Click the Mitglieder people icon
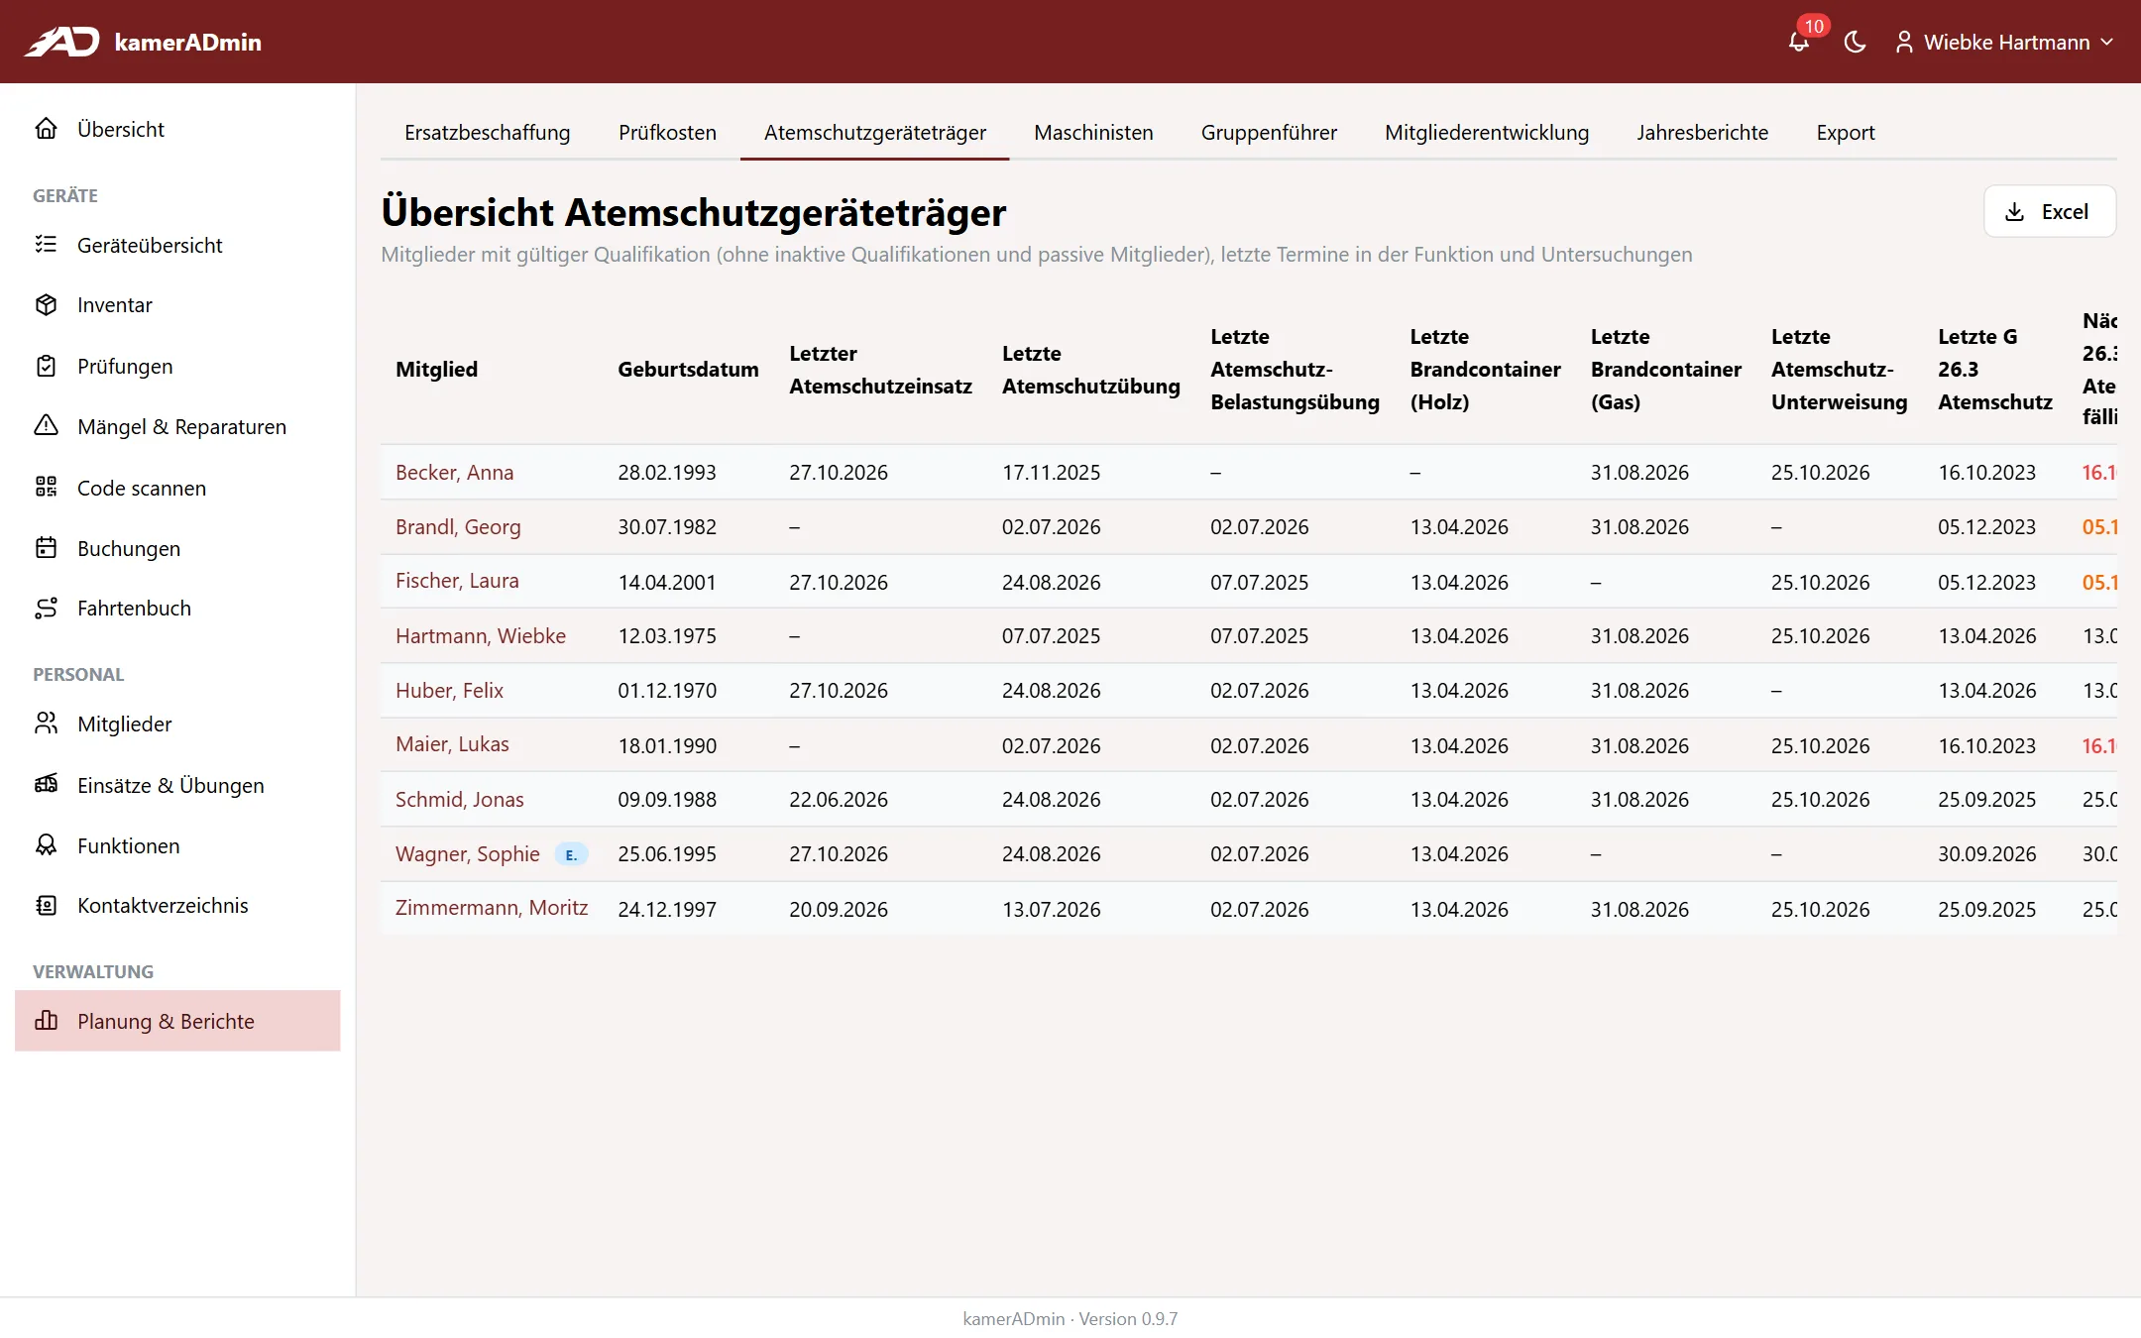Image resolution: width=2141 pixels, height=1338 pixels. pos(47,725)
